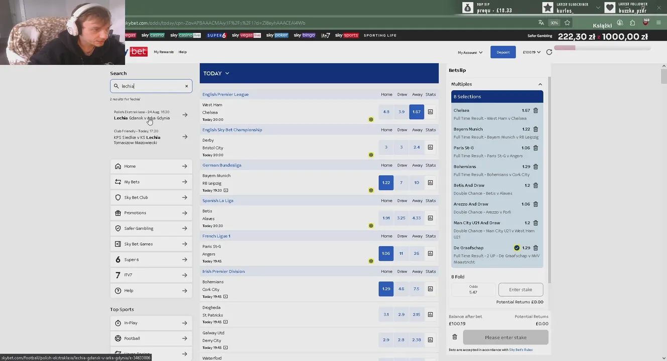
Task: Open stats for Betis v Alaves
Action: point(430,218)
